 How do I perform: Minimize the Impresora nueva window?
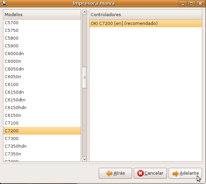click(x=183, y=3)
